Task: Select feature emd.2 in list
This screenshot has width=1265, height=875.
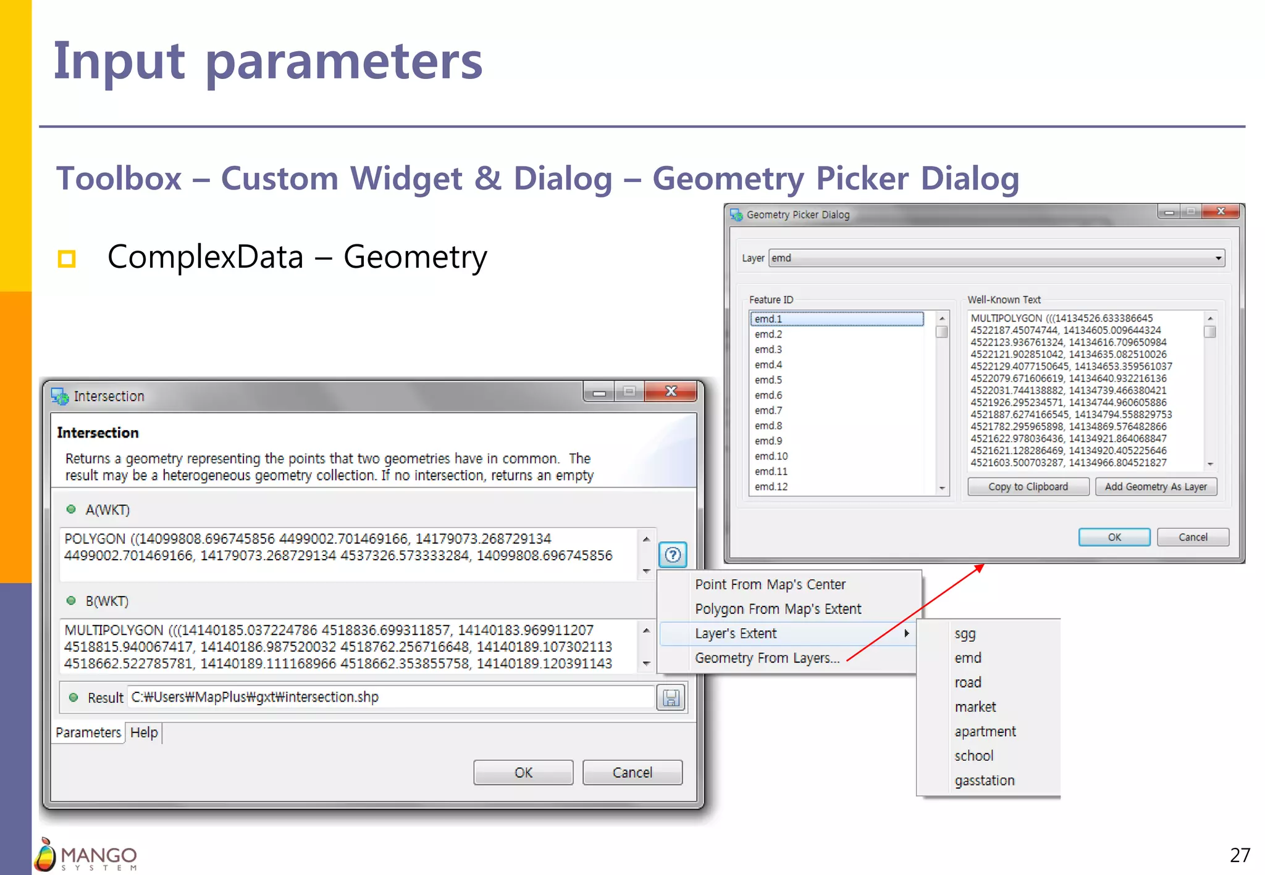Action: [837, 334]
